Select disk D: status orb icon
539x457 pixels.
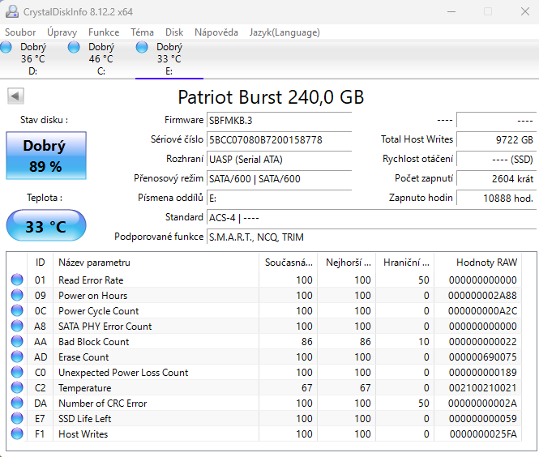pyautogui.click(x=6, y=48)
